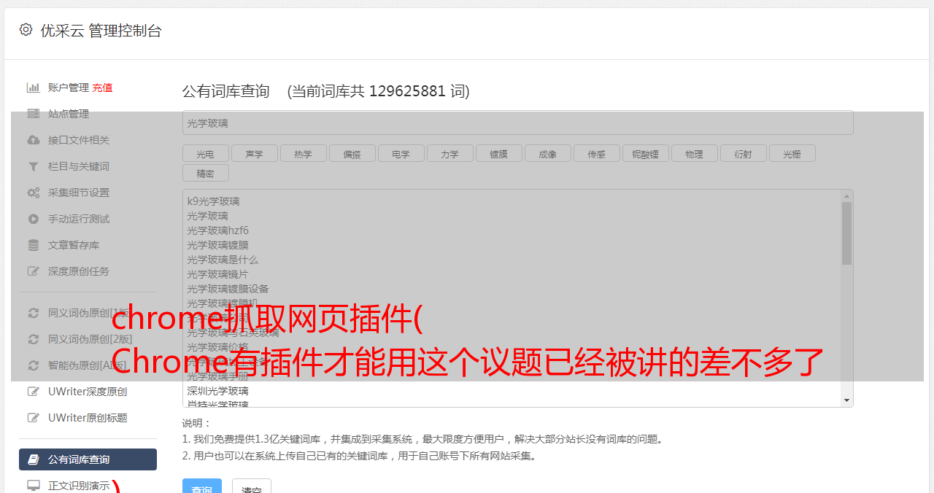The image size is (934, 493).
Task: Open the UWriter原创标题 entry
Action: tap(88, 418)
